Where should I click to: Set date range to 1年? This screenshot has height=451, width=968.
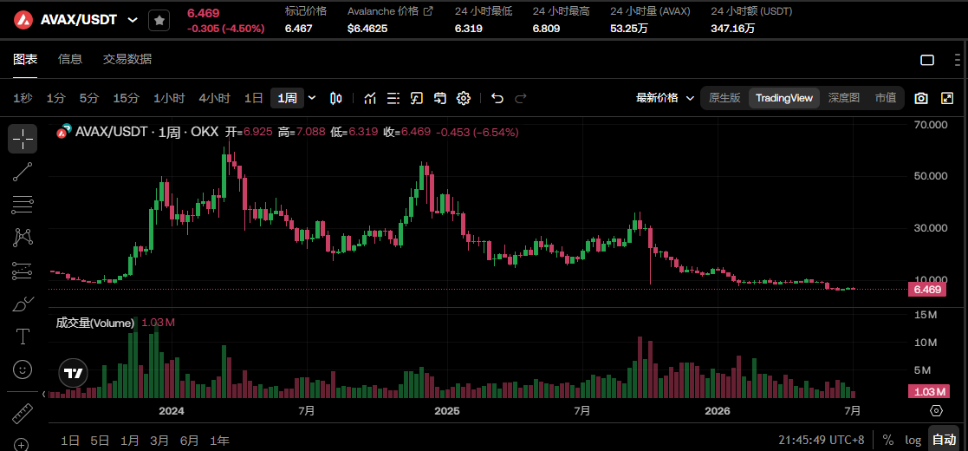[x=219, y=441]
